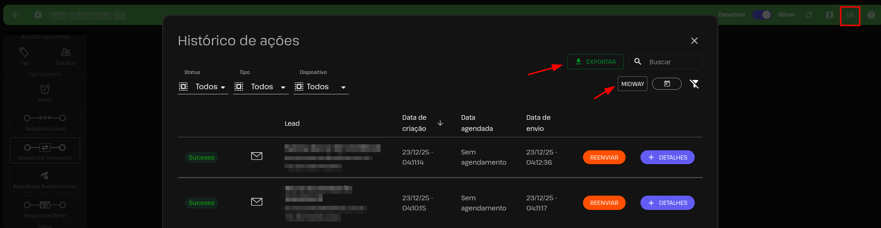
Task: Clear filters with the crossed funnel icon
Action: tap(694, 84)
